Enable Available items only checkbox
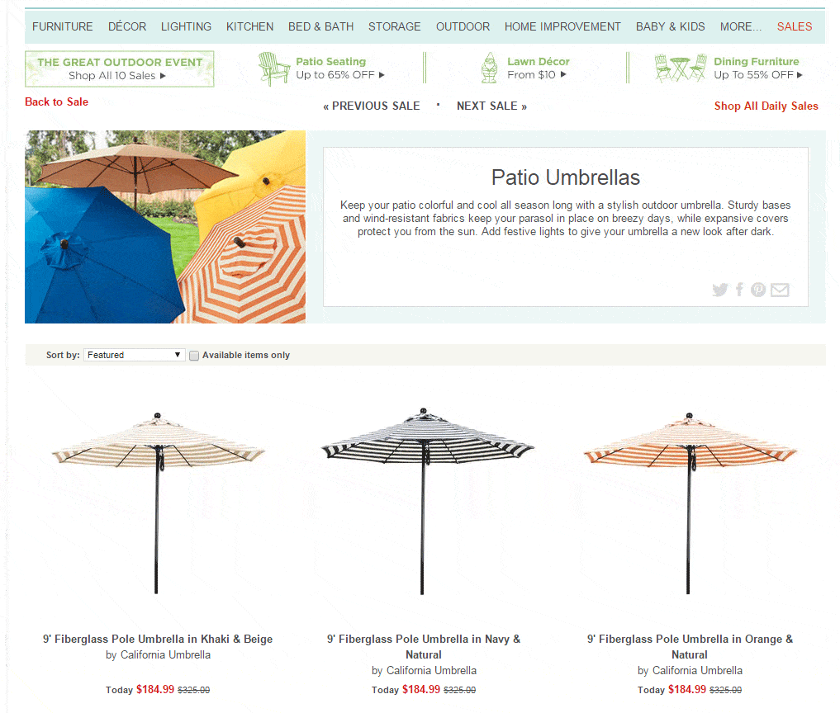This screenshot has height=713, width=840. pyautogui.click(x=194, y=356)
